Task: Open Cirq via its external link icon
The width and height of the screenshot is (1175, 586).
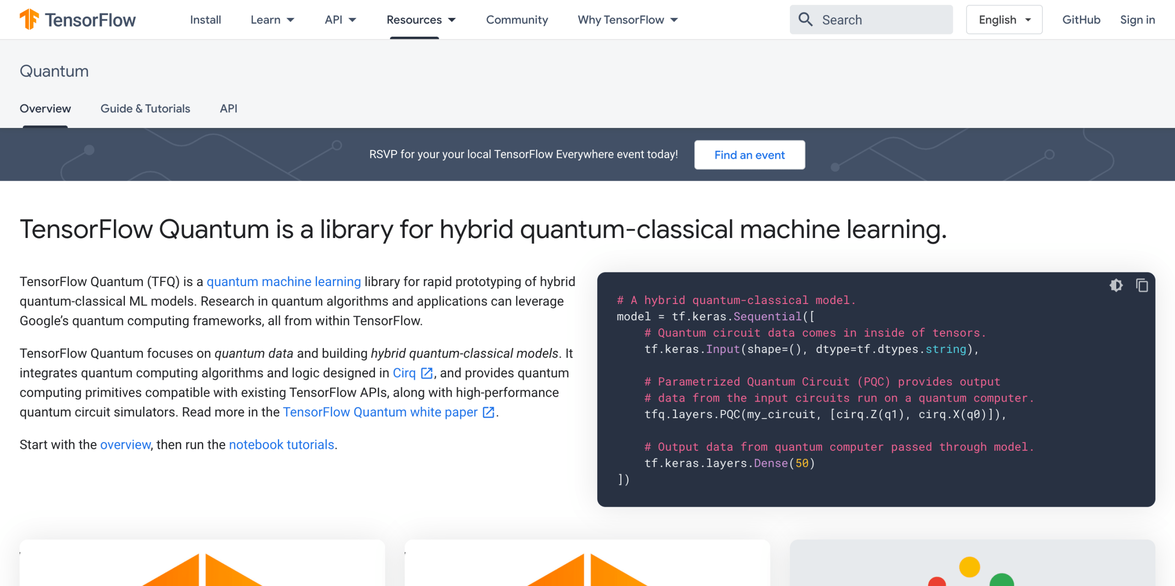Action: coord(427,372)
